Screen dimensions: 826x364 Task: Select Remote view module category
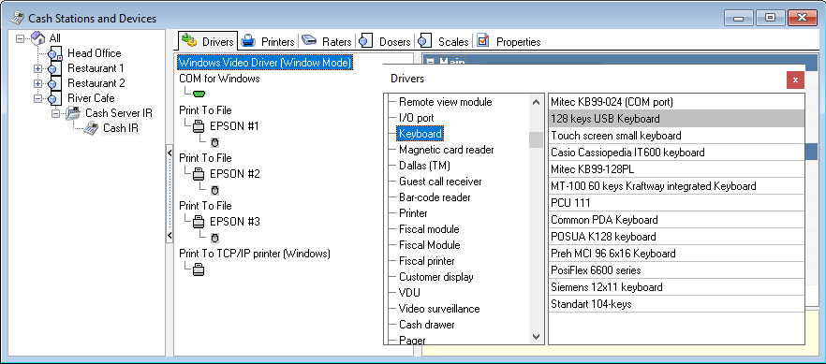coord(446,102)
